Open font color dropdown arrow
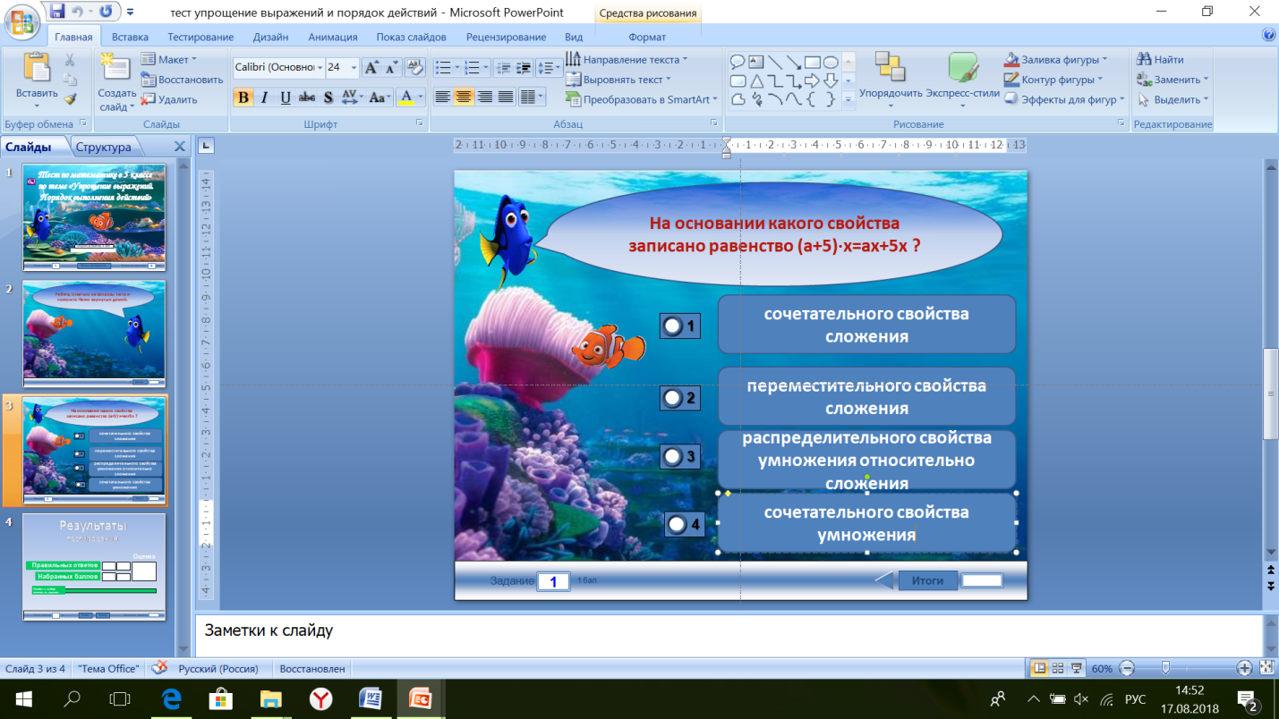 point(421,97)
